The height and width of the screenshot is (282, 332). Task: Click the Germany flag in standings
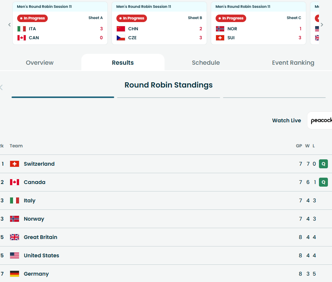[15, 274]
